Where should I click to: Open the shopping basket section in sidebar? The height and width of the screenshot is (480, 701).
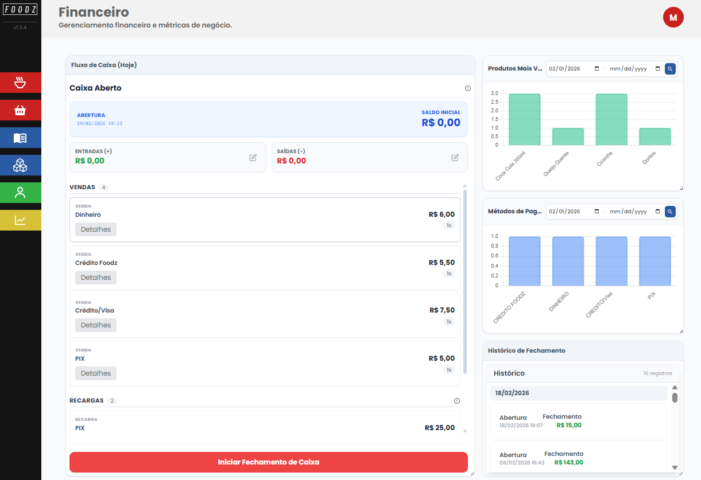click(21, 110)
